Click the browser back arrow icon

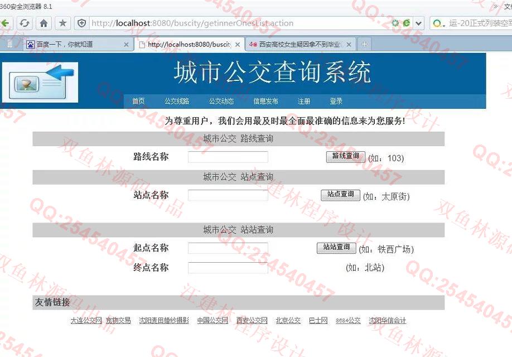coord(4,23)
